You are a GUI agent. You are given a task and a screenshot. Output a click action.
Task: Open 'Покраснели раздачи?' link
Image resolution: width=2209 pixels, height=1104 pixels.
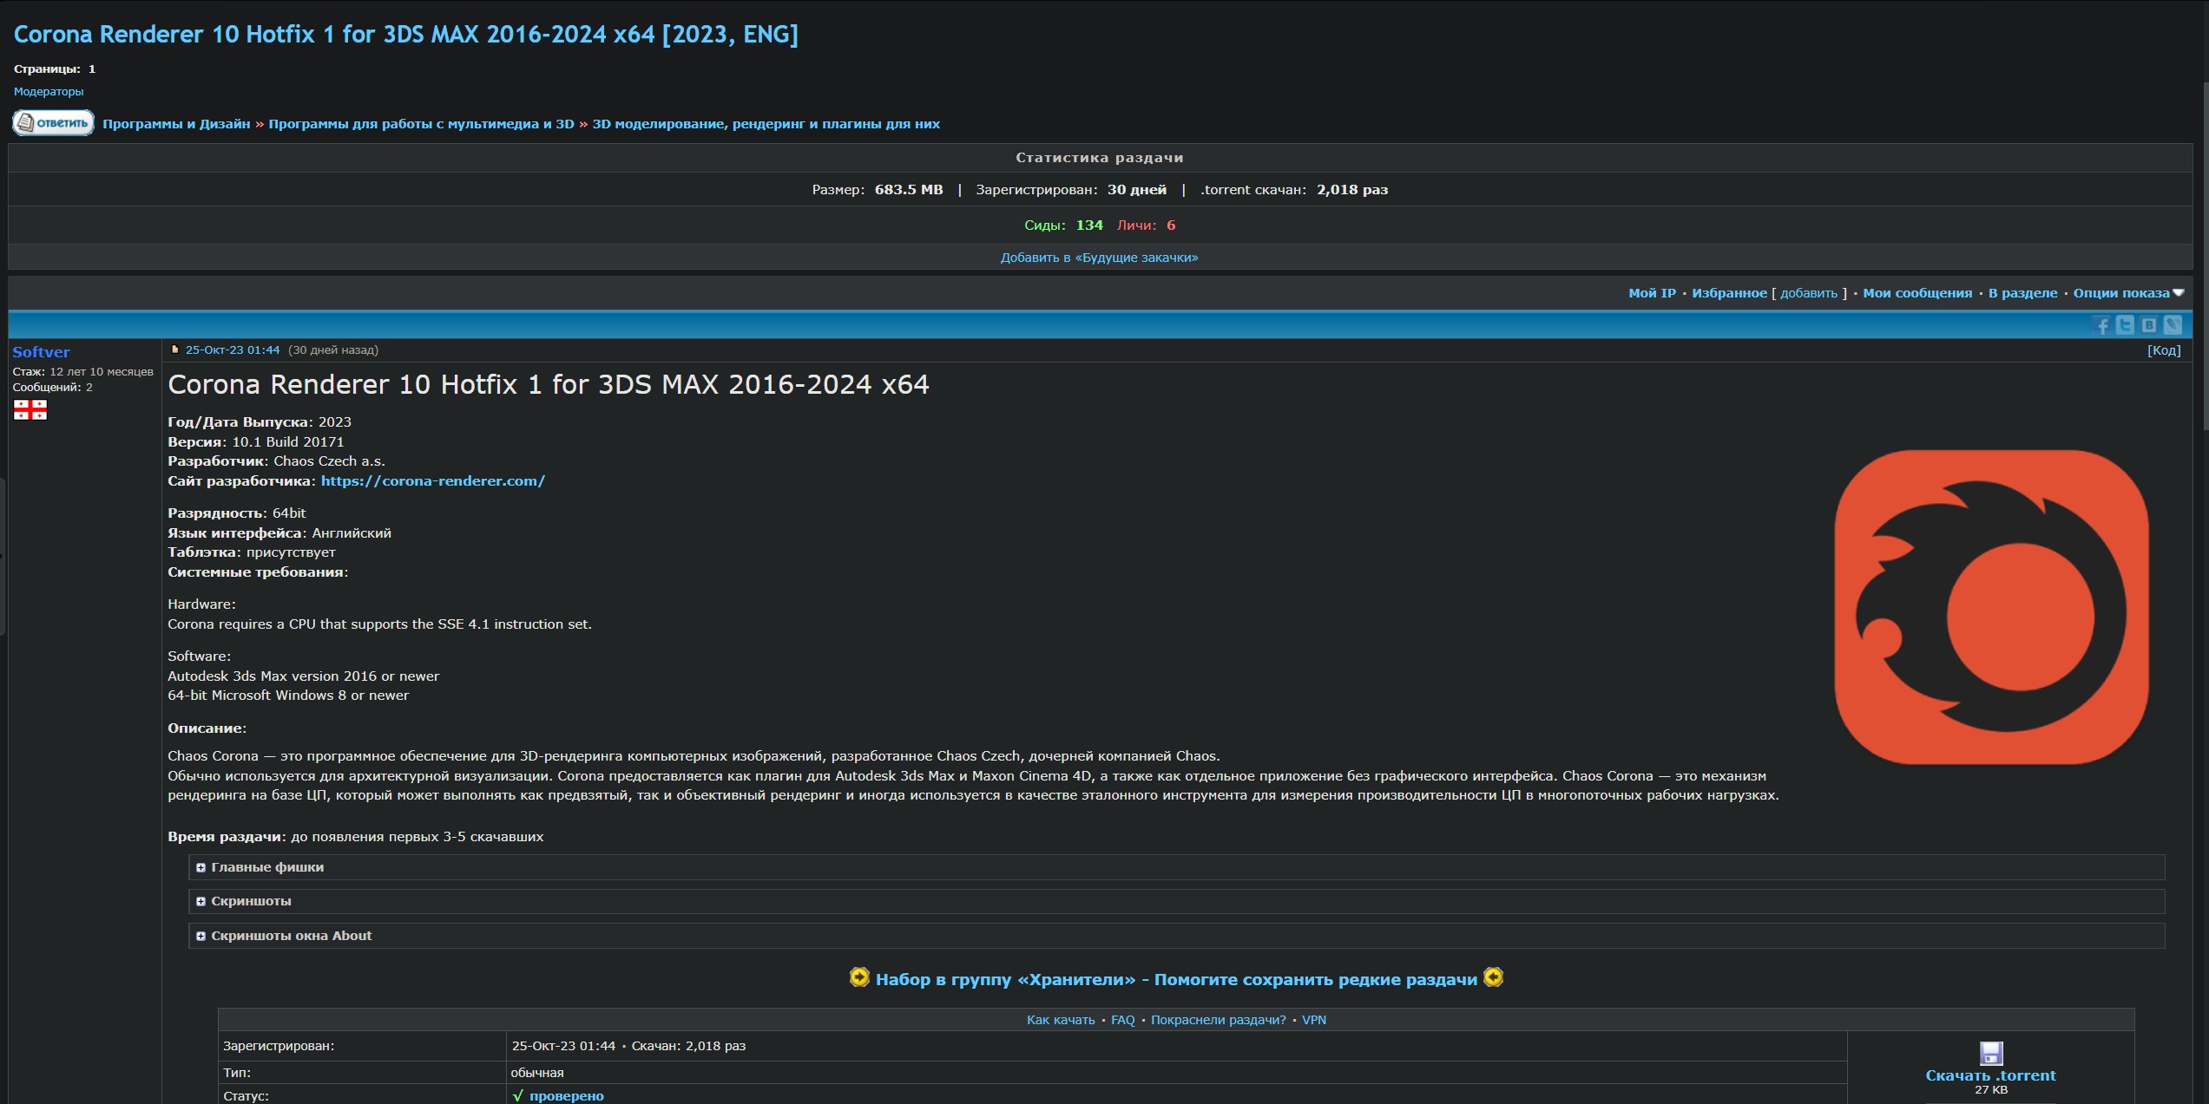point(1219,1020)
